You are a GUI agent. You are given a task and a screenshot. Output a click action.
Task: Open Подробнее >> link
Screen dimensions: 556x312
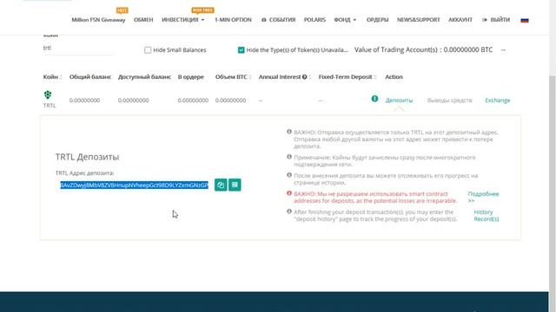click(x=483, y=197)
